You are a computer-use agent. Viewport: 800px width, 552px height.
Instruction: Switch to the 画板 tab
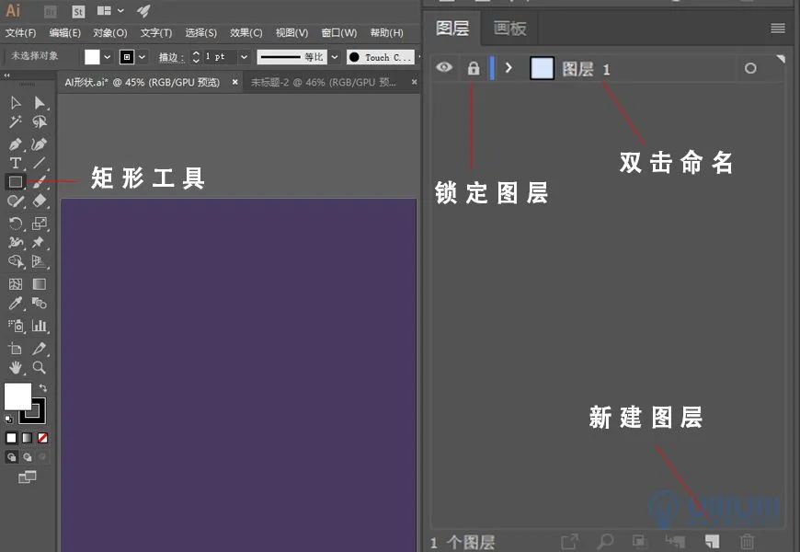click(x=509, y=29)
